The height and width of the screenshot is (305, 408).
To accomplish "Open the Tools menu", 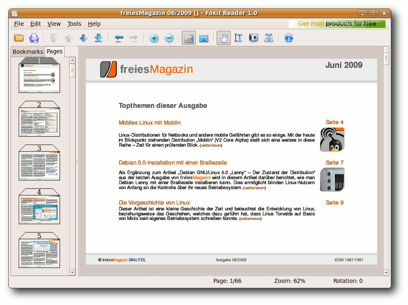I will (x=74, y=24).
